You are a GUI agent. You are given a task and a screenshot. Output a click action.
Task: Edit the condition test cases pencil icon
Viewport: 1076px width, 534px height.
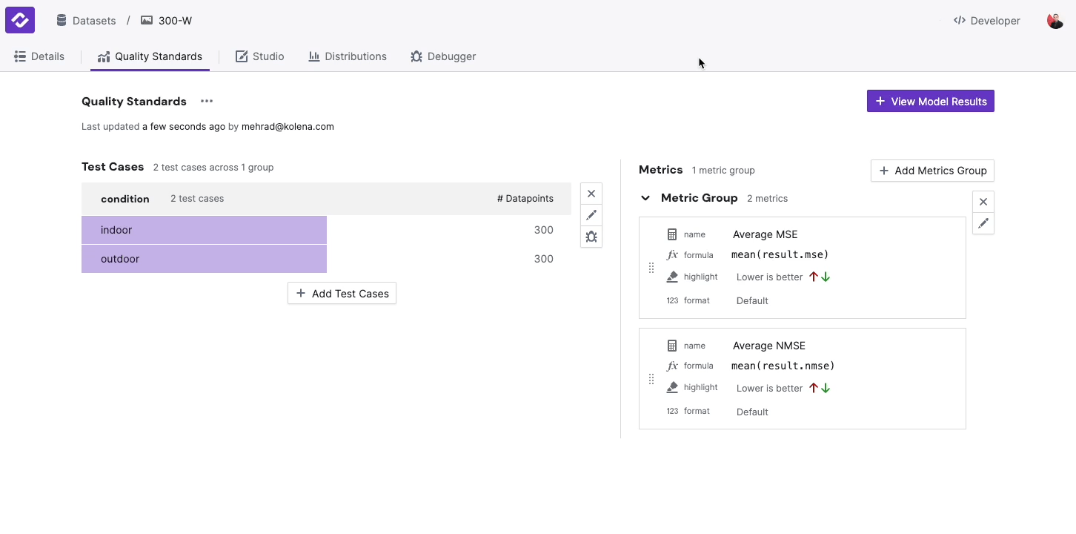[x=591, y=215]
